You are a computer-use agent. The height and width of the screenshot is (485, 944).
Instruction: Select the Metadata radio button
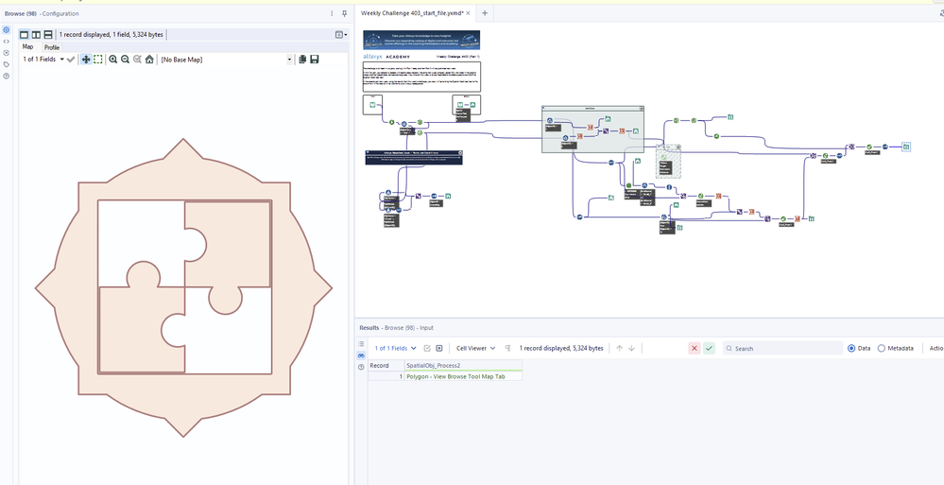tap(882, 348)
